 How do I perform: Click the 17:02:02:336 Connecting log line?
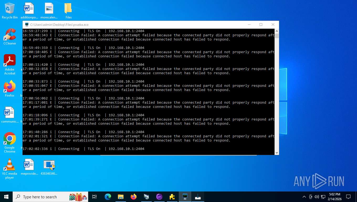[x=83, y=149]
